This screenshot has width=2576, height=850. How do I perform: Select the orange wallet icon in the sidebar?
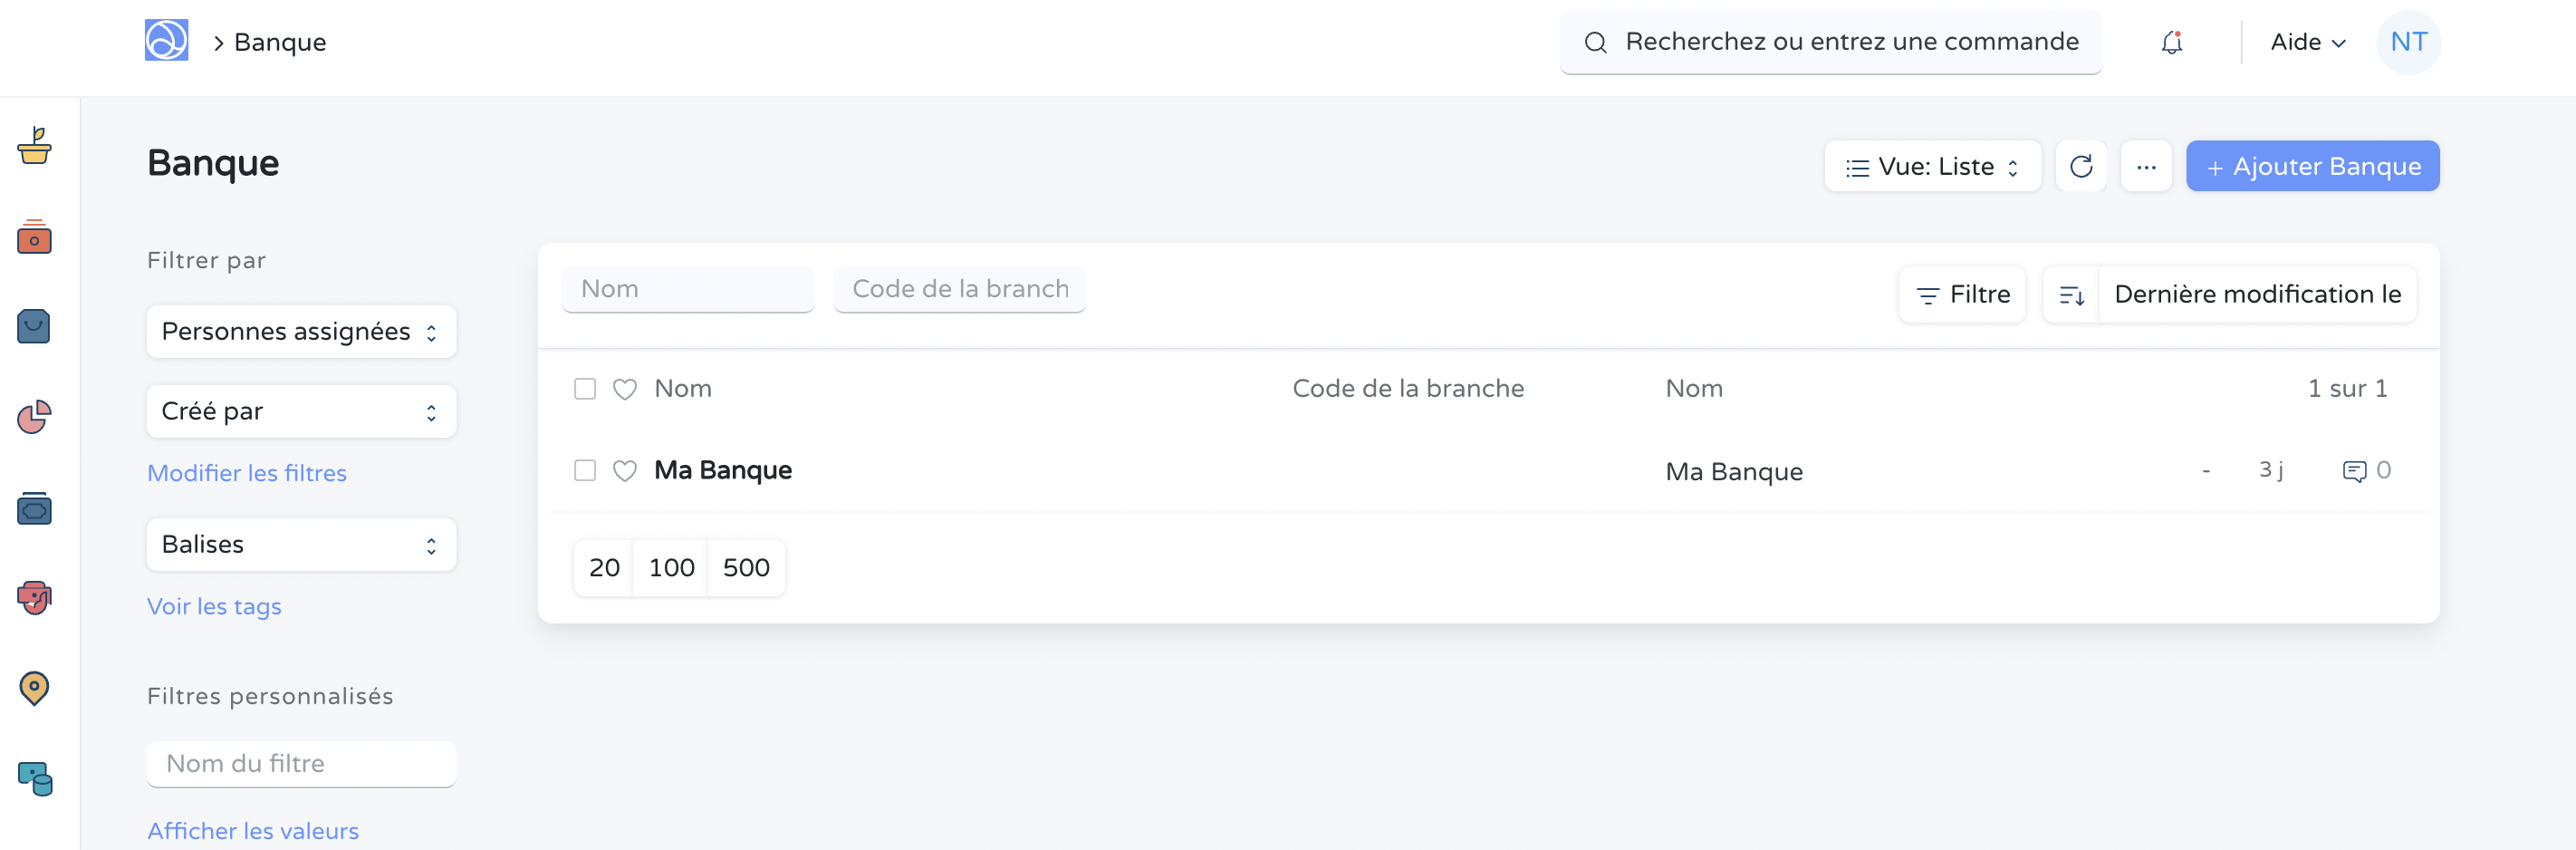point(35,238)
